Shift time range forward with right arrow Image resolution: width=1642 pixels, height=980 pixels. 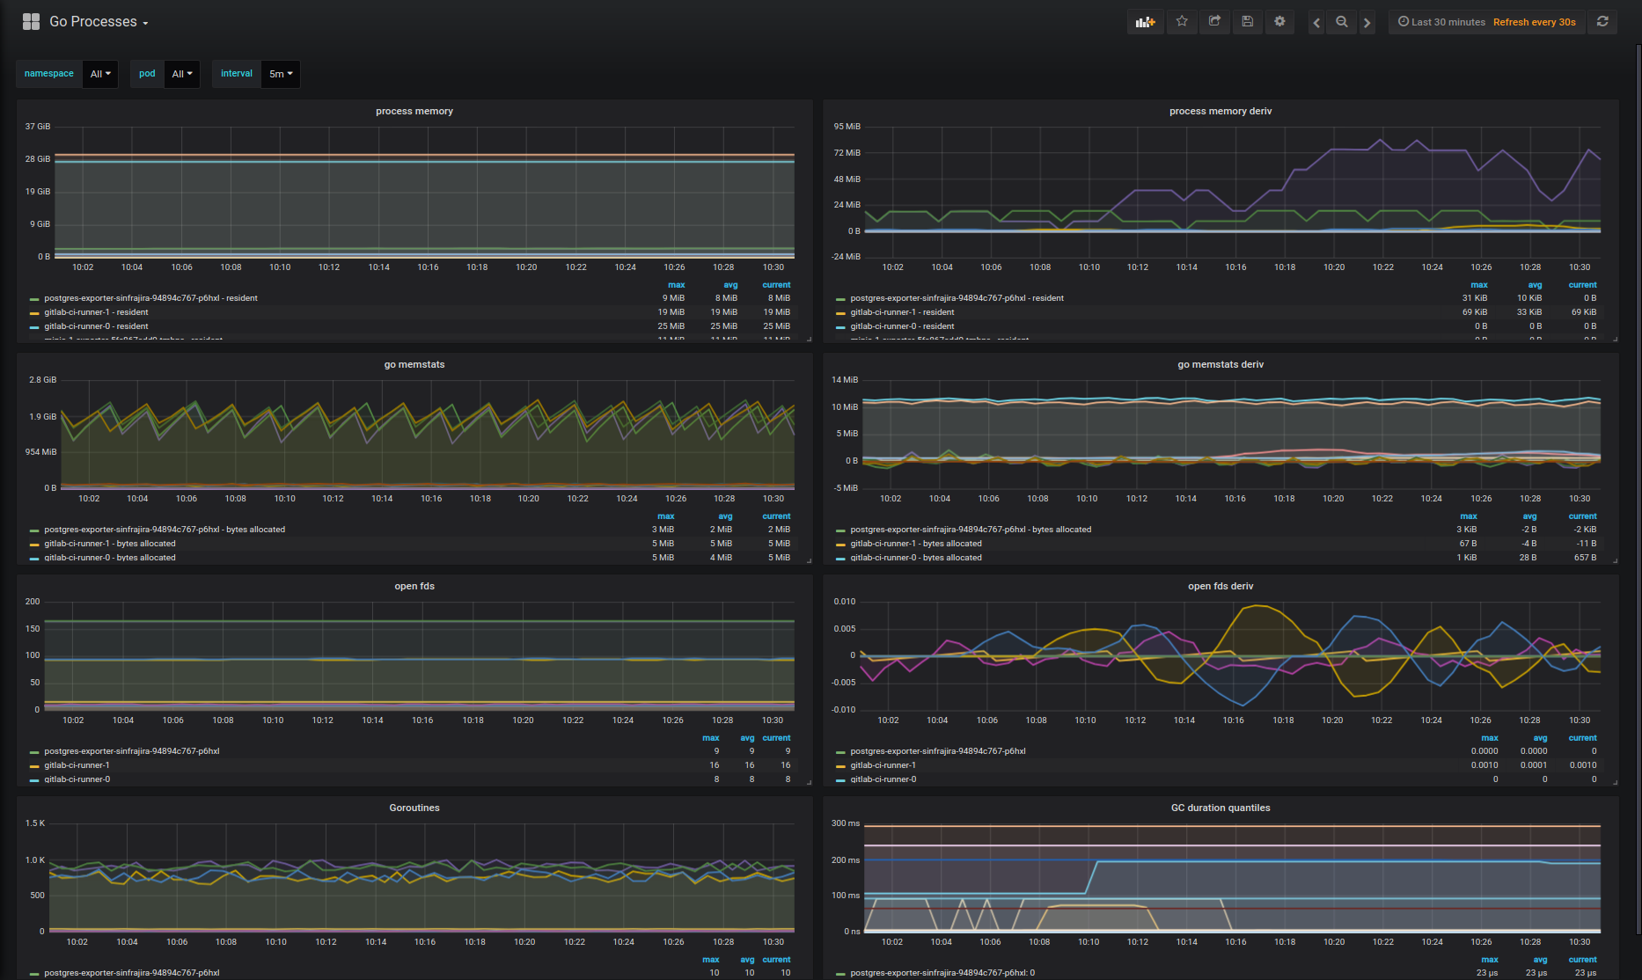click(1367, 22)
